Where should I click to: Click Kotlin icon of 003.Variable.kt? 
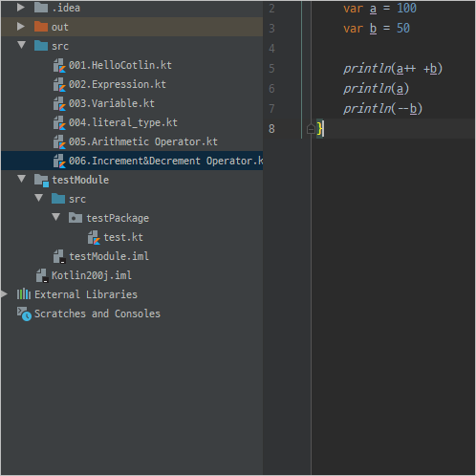(x=59, y=104)
